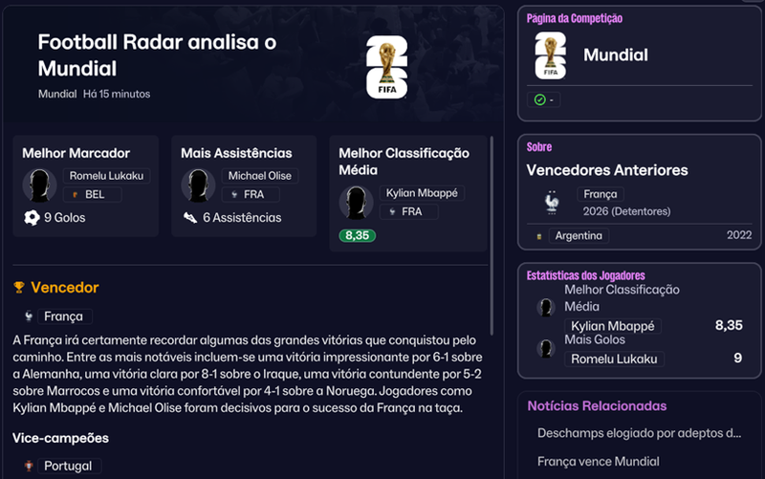Viewport: 765px width, 479px height.
Task: Open the Página da Competição section header
Action: 575,18
